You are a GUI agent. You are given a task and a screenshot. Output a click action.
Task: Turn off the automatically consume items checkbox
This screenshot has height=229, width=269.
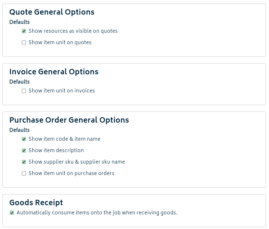pyautogui.click(x=12, y=213)
